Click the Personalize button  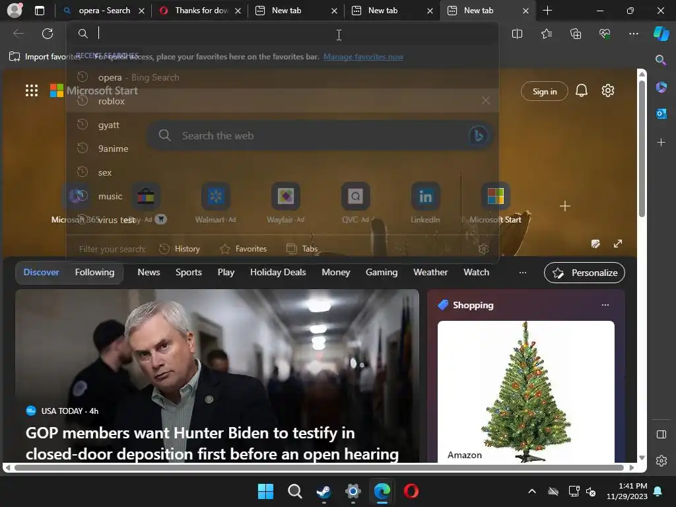pos(584,273)
